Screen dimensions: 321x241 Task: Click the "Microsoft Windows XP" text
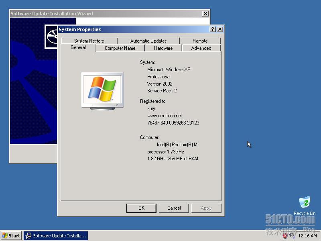[x=169, y=69]
